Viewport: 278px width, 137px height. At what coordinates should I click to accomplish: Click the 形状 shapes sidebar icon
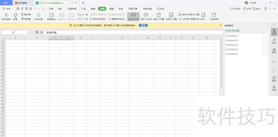(x=274, y=41)
